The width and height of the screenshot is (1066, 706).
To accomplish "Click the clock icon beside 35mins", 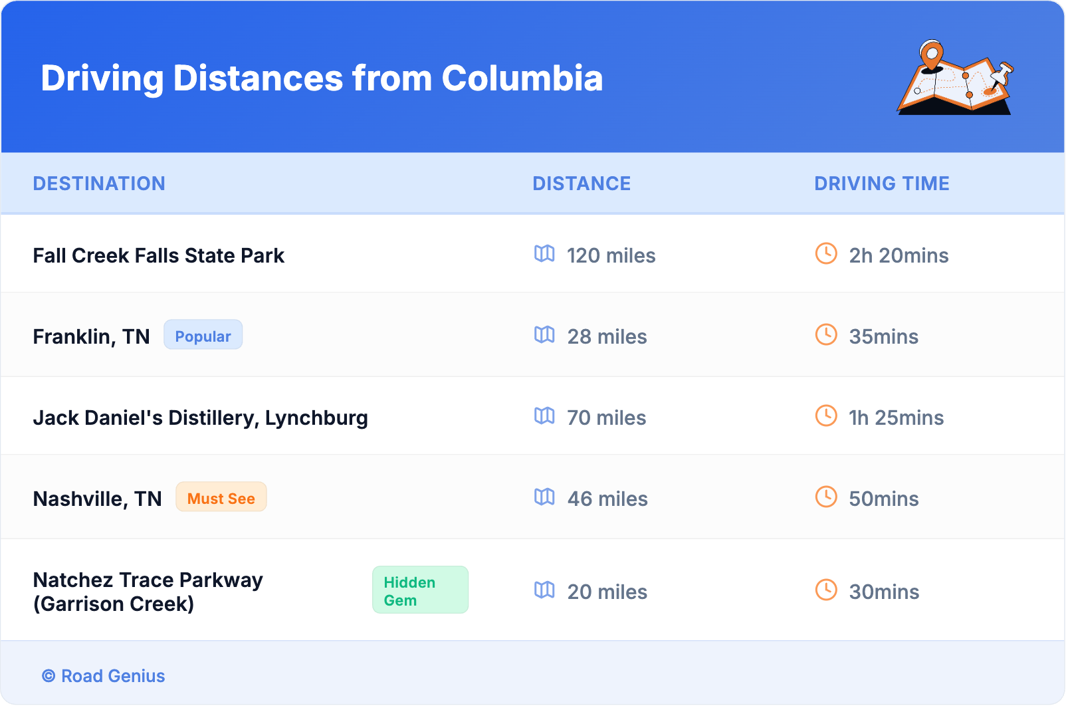I will [x=826, y=334].
